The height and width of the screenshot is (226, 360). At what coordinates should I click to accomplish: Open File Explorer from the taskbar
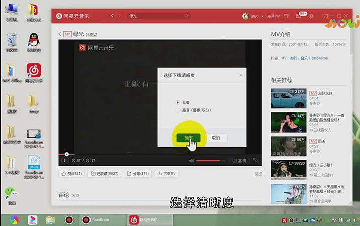51,220
